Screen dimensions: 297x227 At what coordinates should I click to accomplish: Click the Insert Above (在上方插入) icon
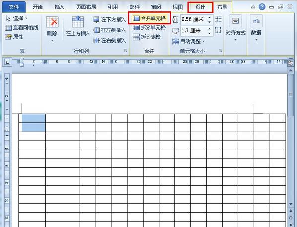click(x=78, y=22)
